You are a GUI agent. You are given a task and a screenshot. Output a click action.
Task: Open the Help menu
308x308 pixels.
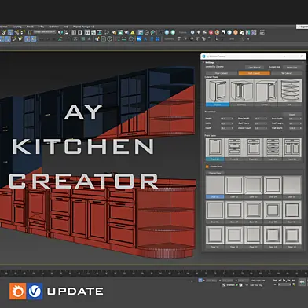(x=66, y=27)
